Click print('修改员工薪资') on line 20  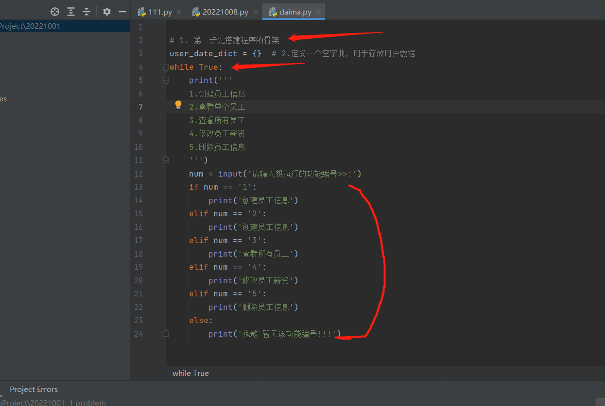(253, 280)
